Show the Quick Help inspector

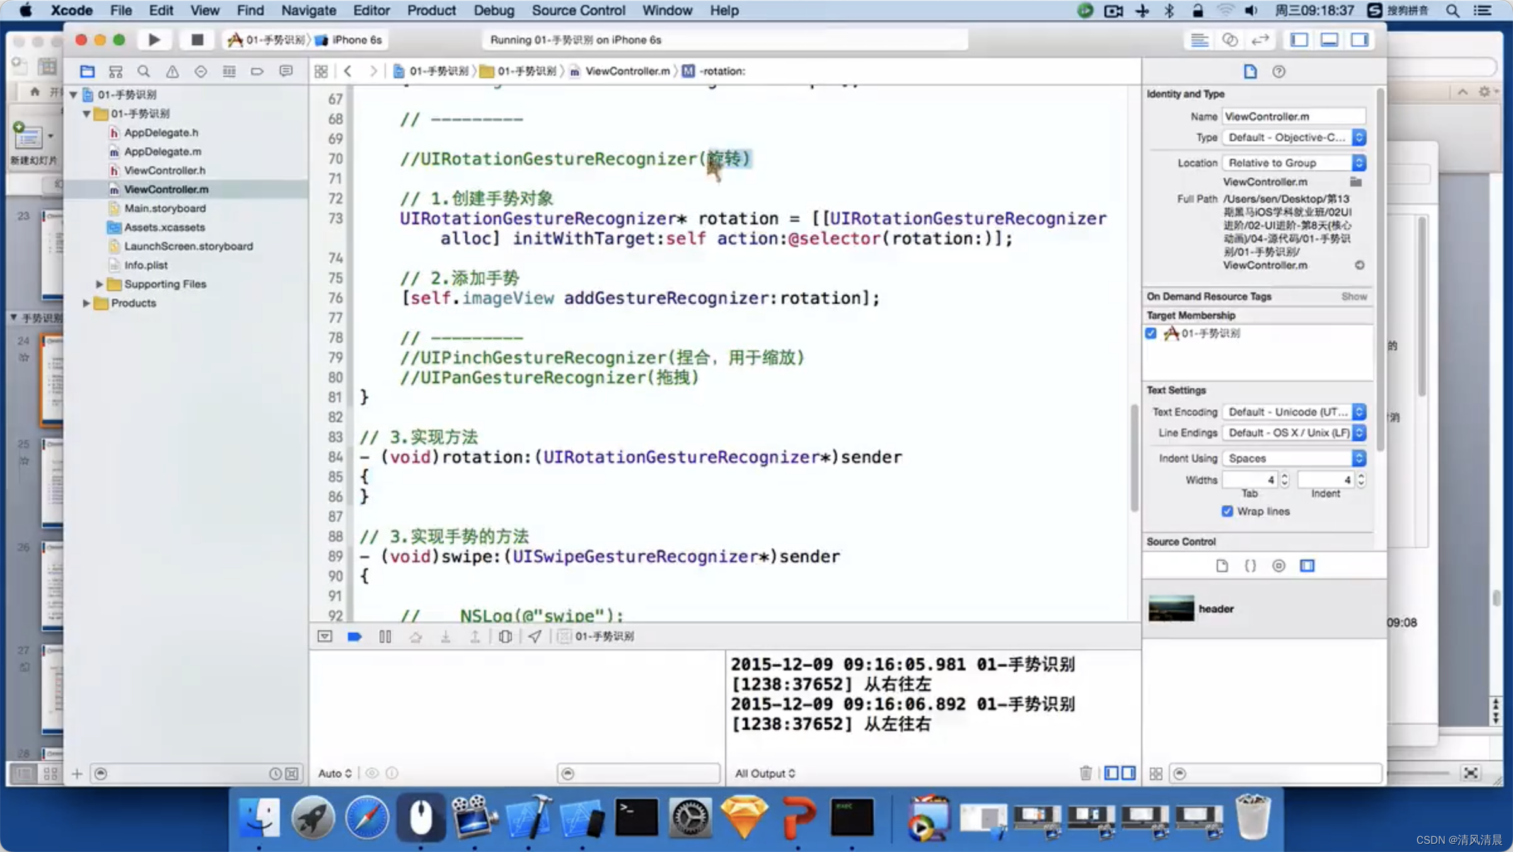click(x=1278, y=71)
